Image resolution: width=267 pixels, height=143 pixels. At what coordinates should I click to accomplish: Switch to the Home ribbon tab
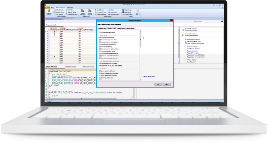[52, 8]
